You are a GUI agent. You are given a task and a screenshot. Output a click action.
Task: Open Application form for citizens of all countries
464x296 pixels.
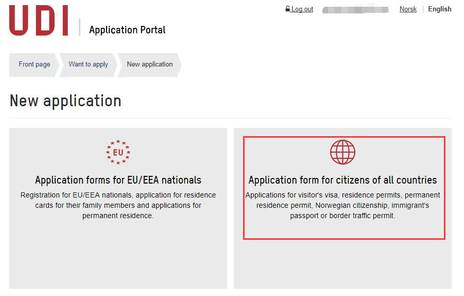click(342, 180)
